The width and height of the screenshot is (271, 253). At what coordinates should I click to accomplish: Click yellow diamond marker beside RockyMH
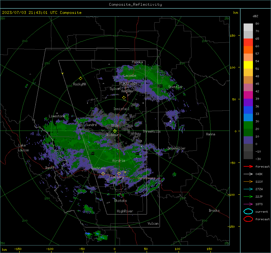80,79
